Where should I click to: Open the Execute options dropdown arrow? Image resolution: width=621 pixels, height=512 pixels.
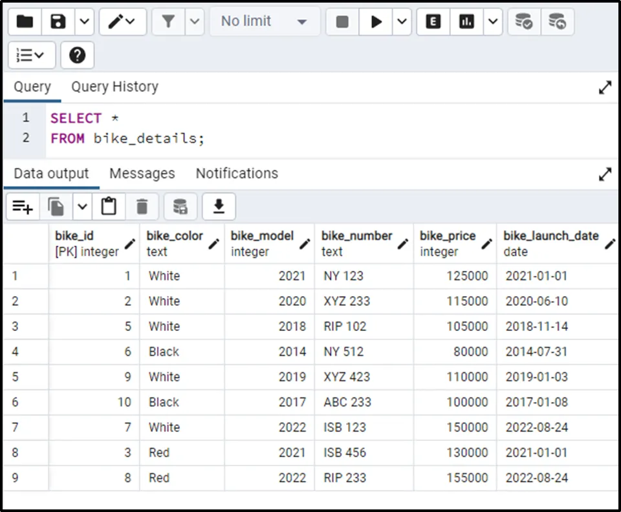[402, 22]
